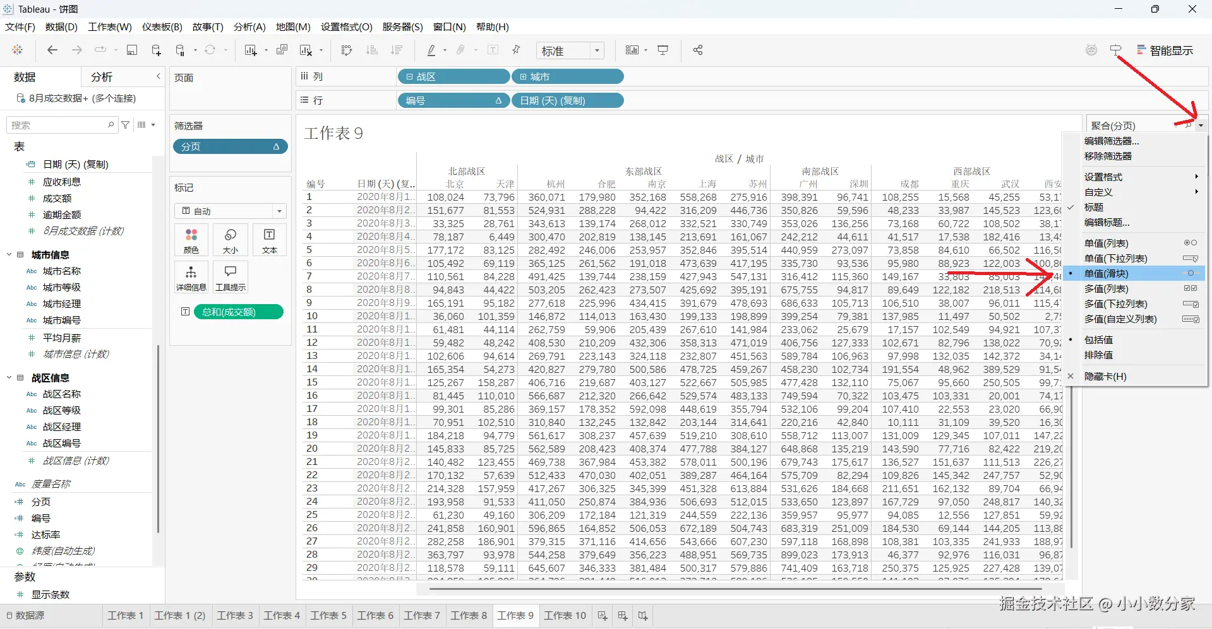
Task: Select multiple values (list) filter mode
Action: 1134,288
